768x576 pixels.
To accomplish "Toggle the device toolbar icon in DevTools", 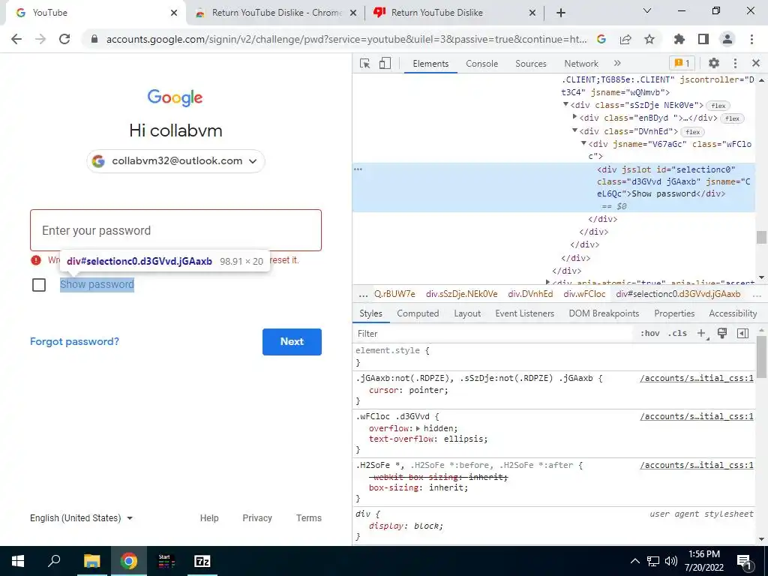I will click(x=385, y=64).
